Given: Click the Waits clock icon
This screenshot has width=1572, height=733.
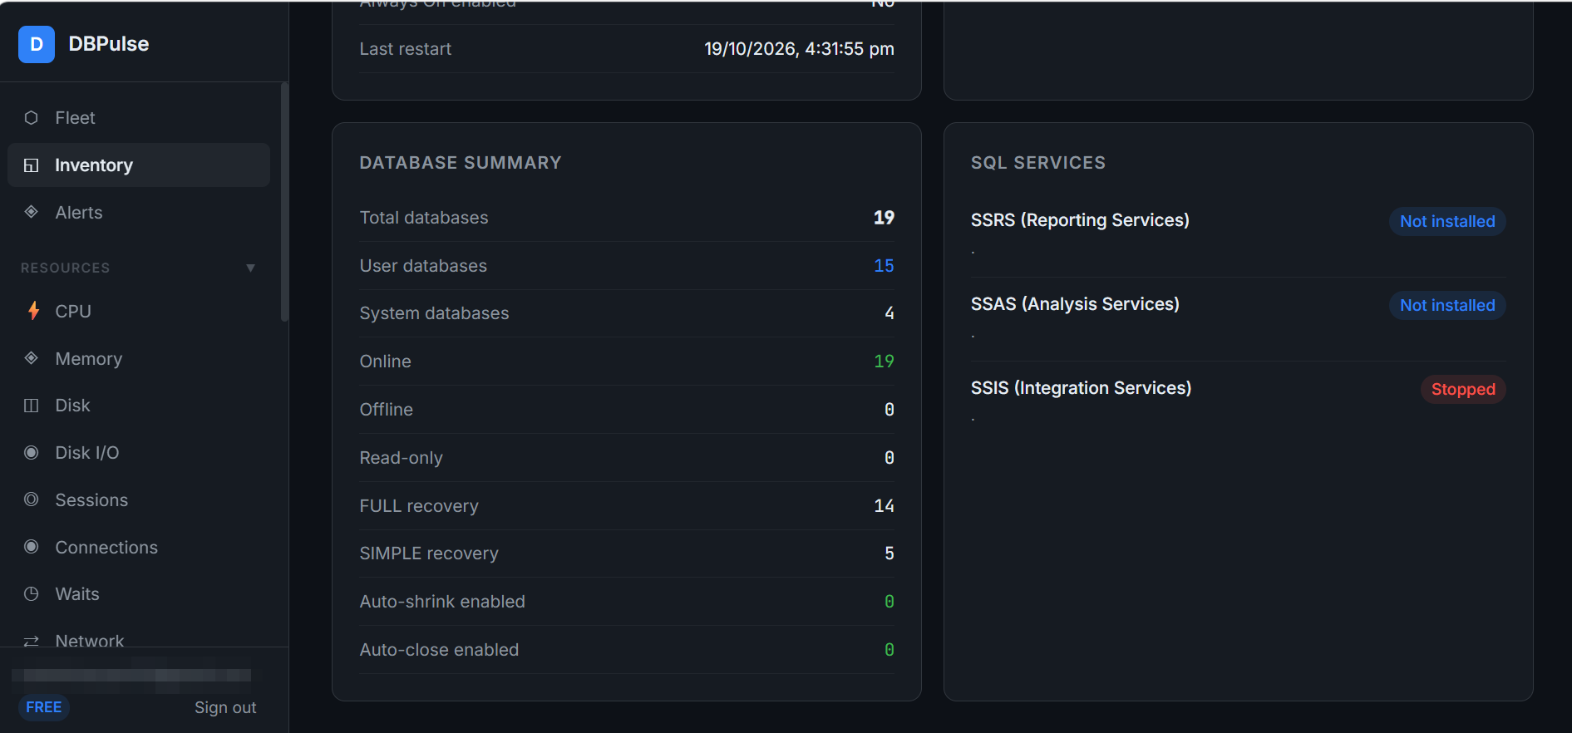Looking at the screenshot, I should click(x=32, y=594).
